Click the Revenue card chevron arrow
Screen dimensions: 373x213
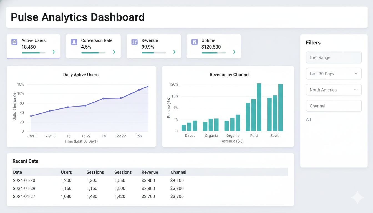pyautogui.click(x=174, y=52)
